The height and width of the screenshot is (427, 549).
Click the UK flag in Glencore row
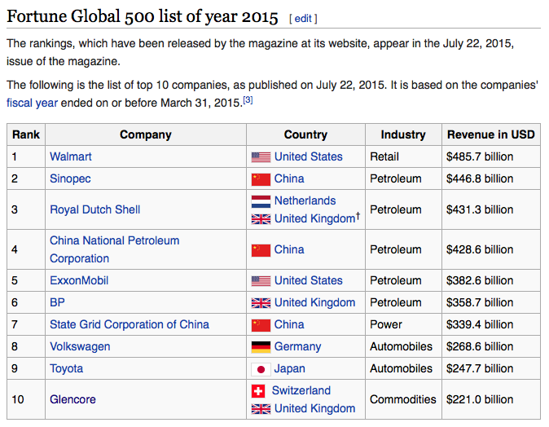click(261, 409)
